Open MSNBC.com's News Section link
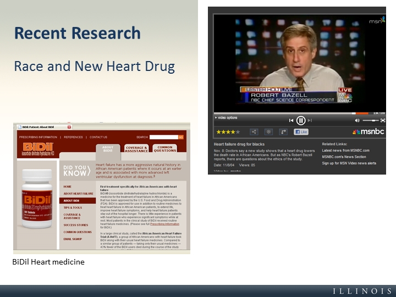 (x=344, y=157)
